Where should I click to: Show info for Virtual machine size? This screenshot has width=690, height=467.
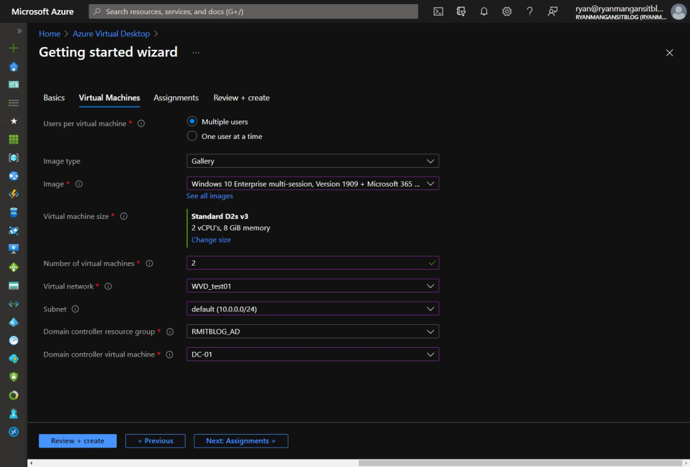[x=123, y=216]
